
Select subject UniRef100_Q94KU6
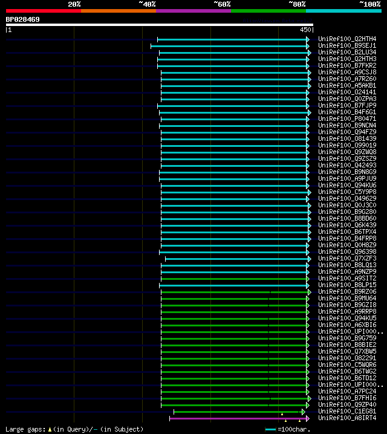pyautogui.click(x=347, y=185)
